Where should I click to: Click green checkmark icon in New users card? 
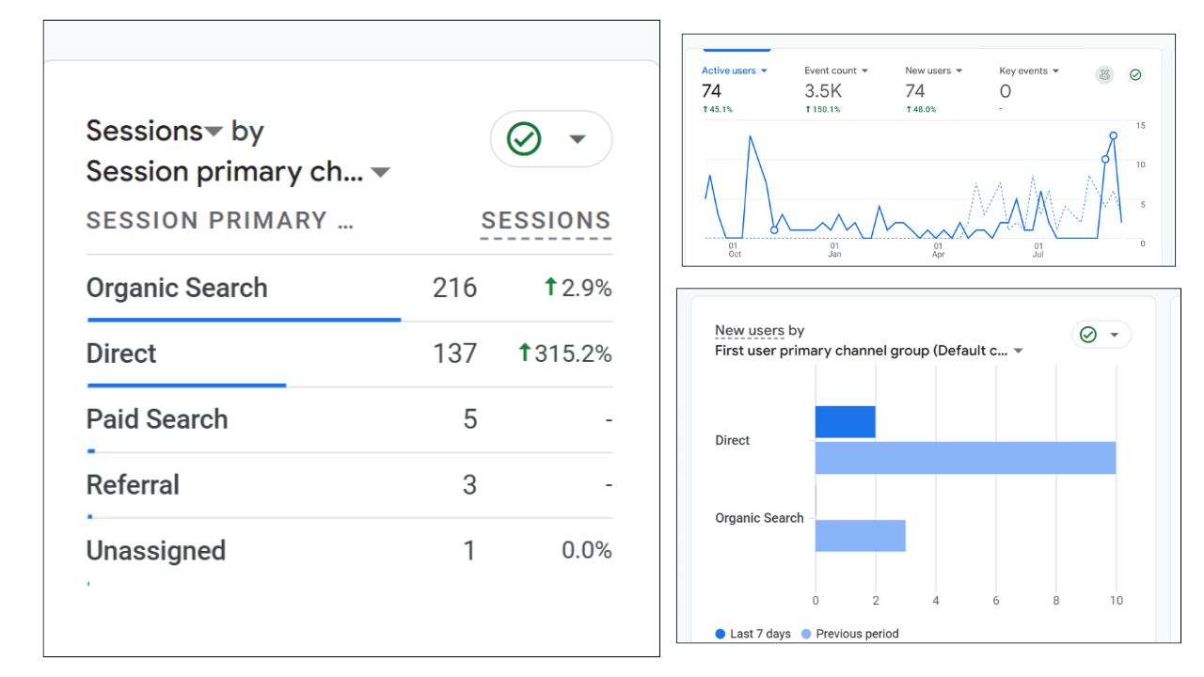tap(1088, 335)
